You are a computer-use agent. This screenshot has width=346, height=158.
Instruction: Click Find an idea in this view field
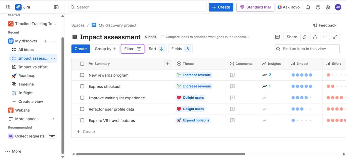click(307, 49)
